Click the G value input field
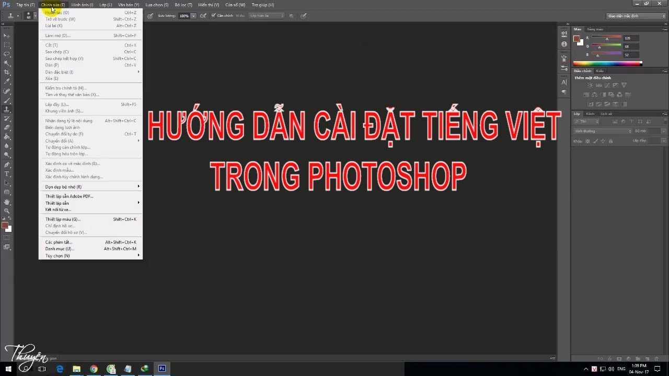The height and width of the screenshot is (376, 669). (x=631, y=46)
